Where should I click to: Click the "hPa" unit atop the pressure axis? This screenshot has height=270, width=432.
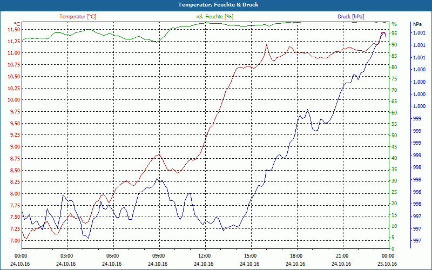click(x=417, y=24)
